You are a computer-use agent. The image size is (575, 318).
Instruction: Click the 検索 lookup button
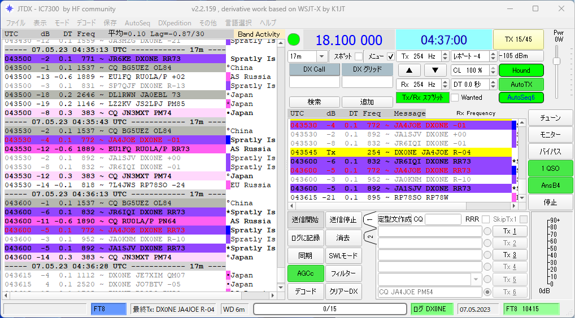(x=314, y=101)
